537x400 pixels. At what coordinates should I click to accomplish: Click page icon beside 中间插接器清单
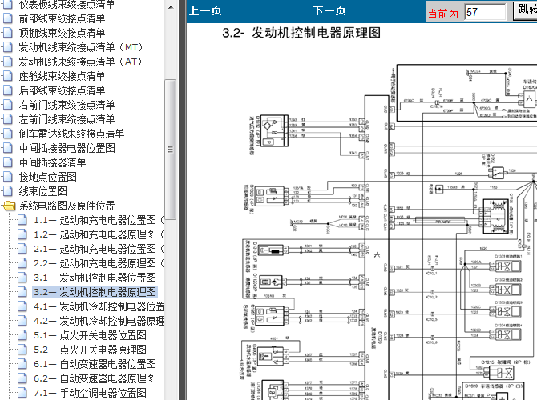7,162
